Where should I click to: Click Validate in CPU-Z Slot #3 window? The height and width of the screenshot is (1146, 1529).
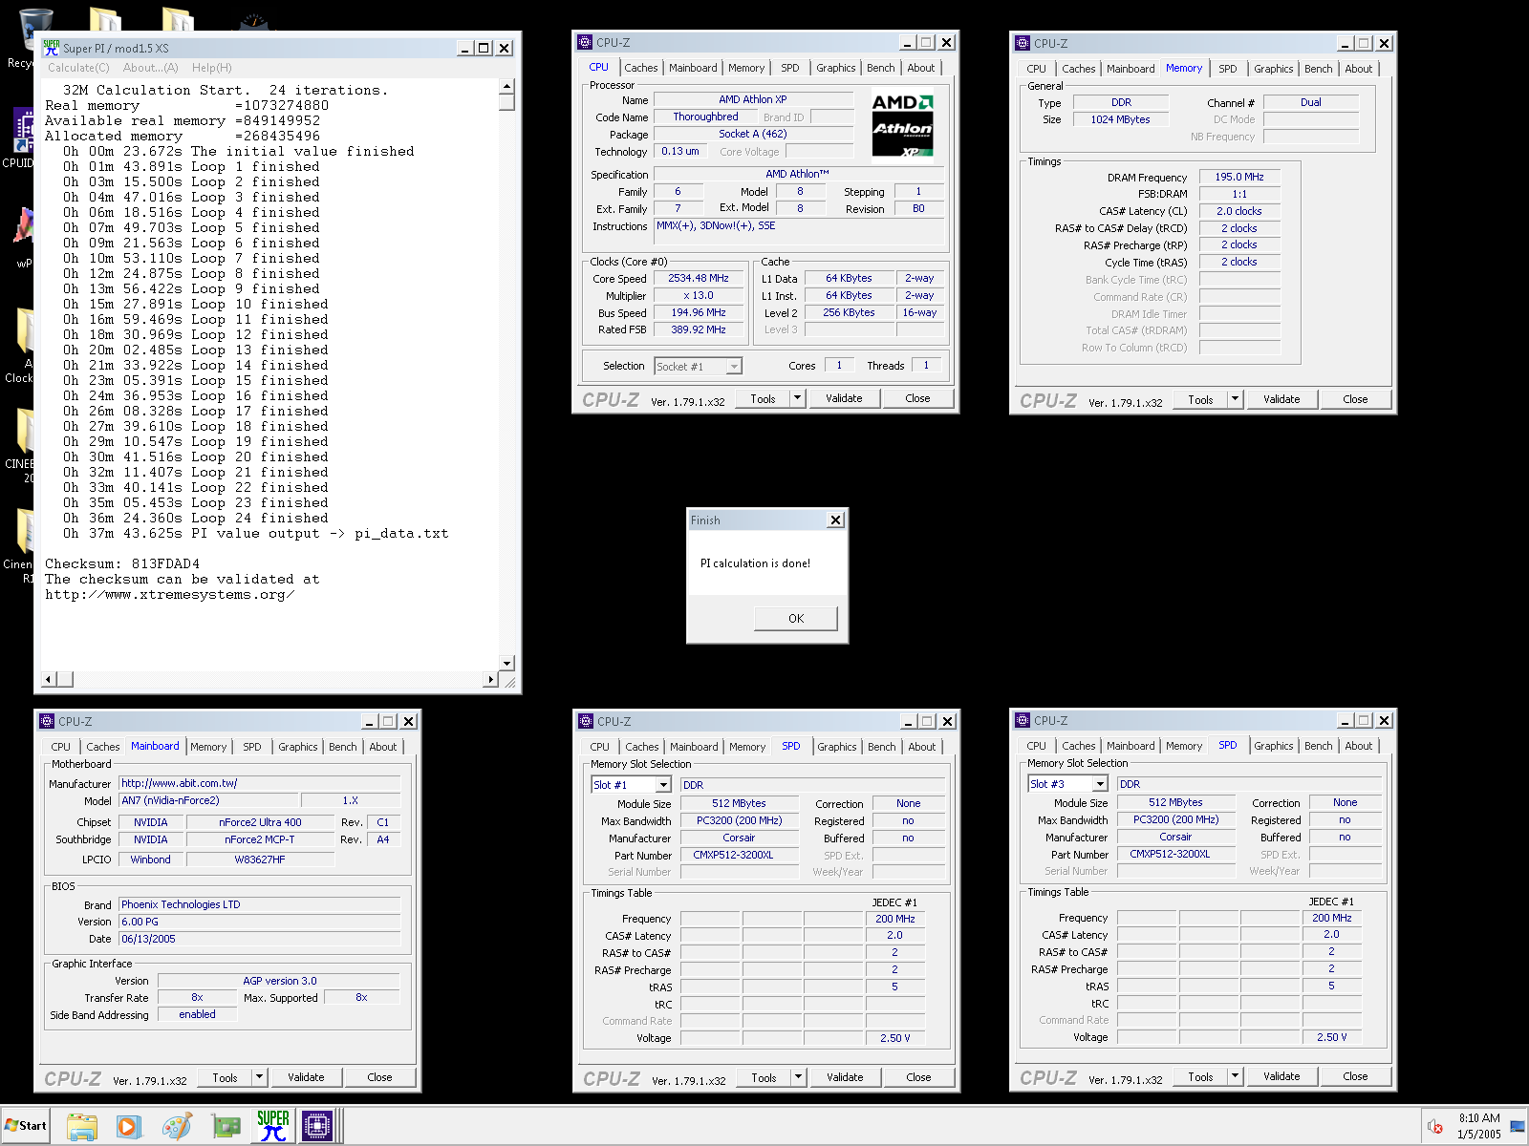tap(1281, 1076)
